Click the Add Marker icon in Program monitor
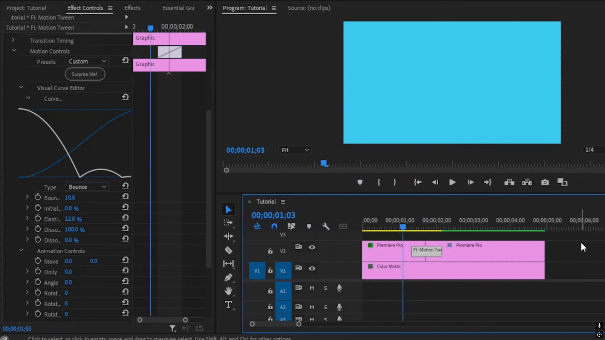The width and height of the screenshot is (605, 340). 360,182
